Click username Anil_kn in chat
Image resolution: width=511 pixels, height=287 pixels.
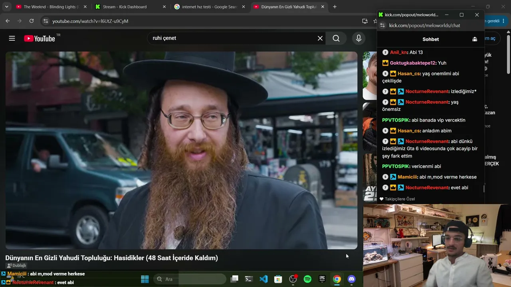pos(399,52)
